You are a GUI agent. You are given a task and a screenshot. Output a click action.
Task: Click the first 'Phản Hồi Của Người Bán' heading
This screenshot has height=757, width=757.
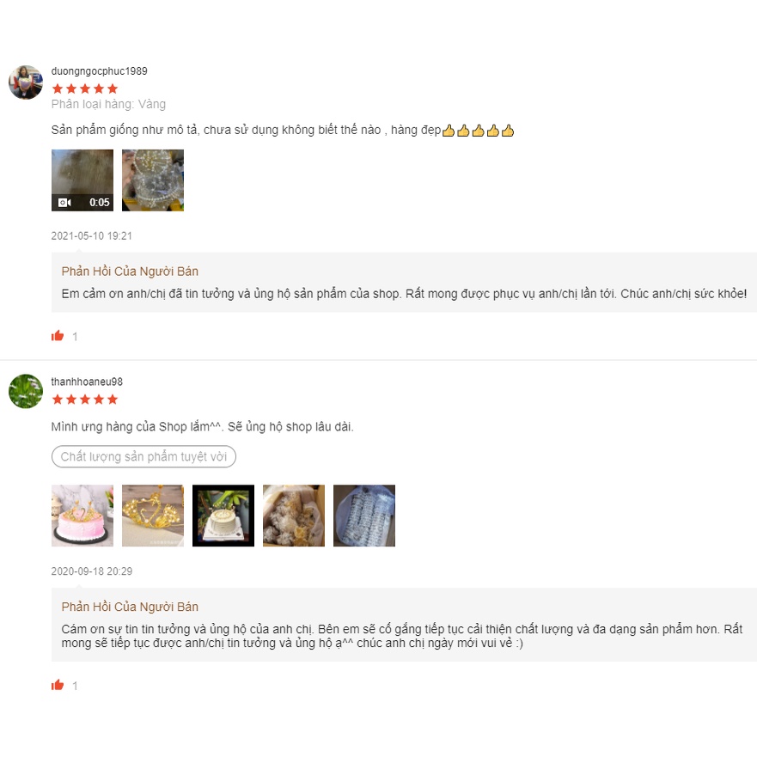point(130,272)
